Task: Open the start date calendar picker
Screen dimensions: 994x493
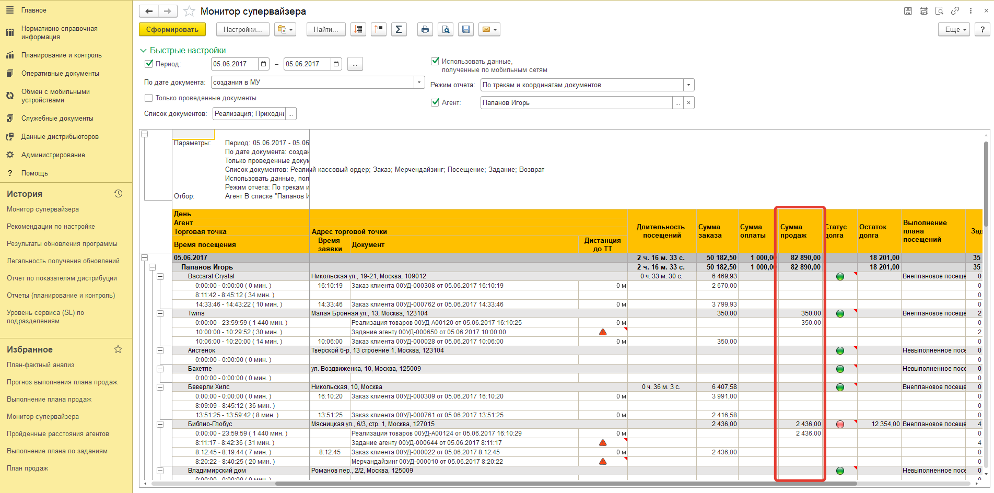Action: [x=264, y=64]
